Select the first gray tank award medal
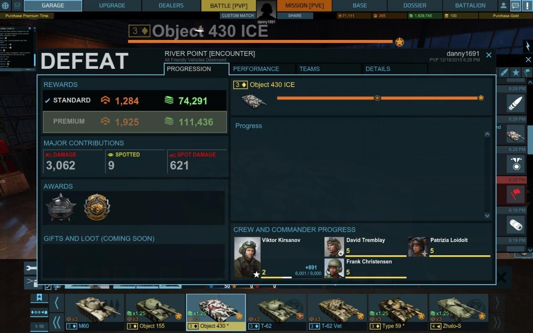 [x=61, y=207]
